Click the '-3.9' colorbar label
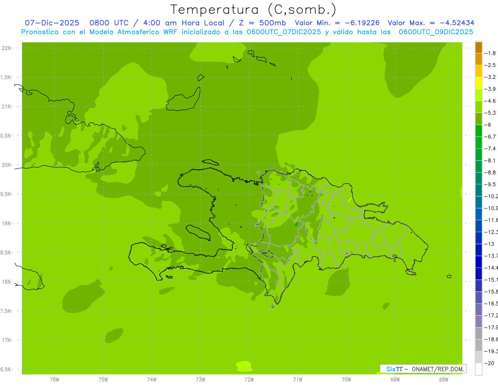The height and width of the screenshot is (385, 498). tap(490, 89)
